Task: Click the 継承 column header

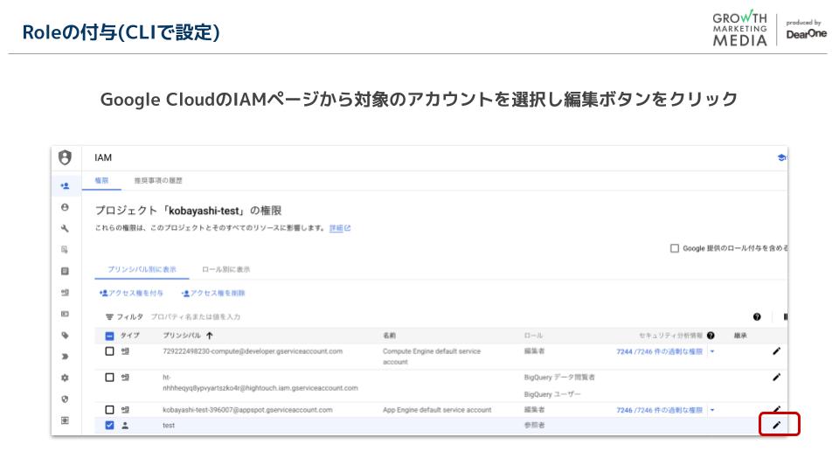Action: (x=740, y=336)
